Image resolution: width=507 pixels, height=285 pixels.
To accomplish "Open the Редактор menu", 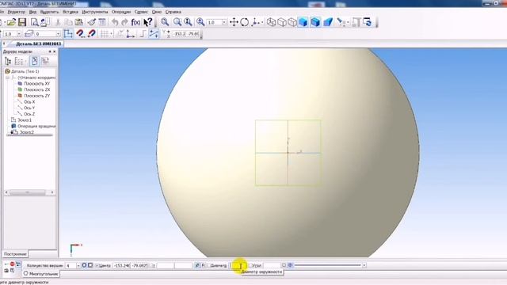I will pos(16,12).
